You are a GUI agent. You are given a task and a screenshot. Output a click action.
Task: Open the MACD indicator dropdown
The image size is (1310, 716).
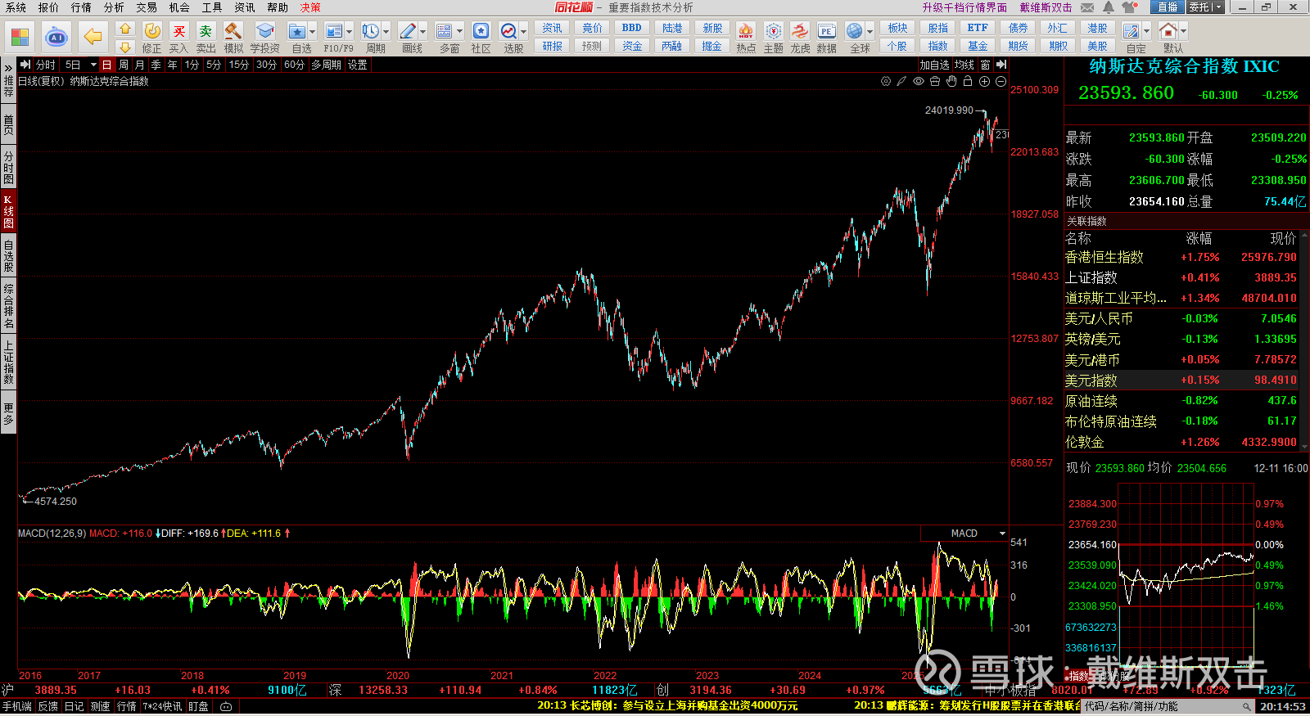[1002, 534]
